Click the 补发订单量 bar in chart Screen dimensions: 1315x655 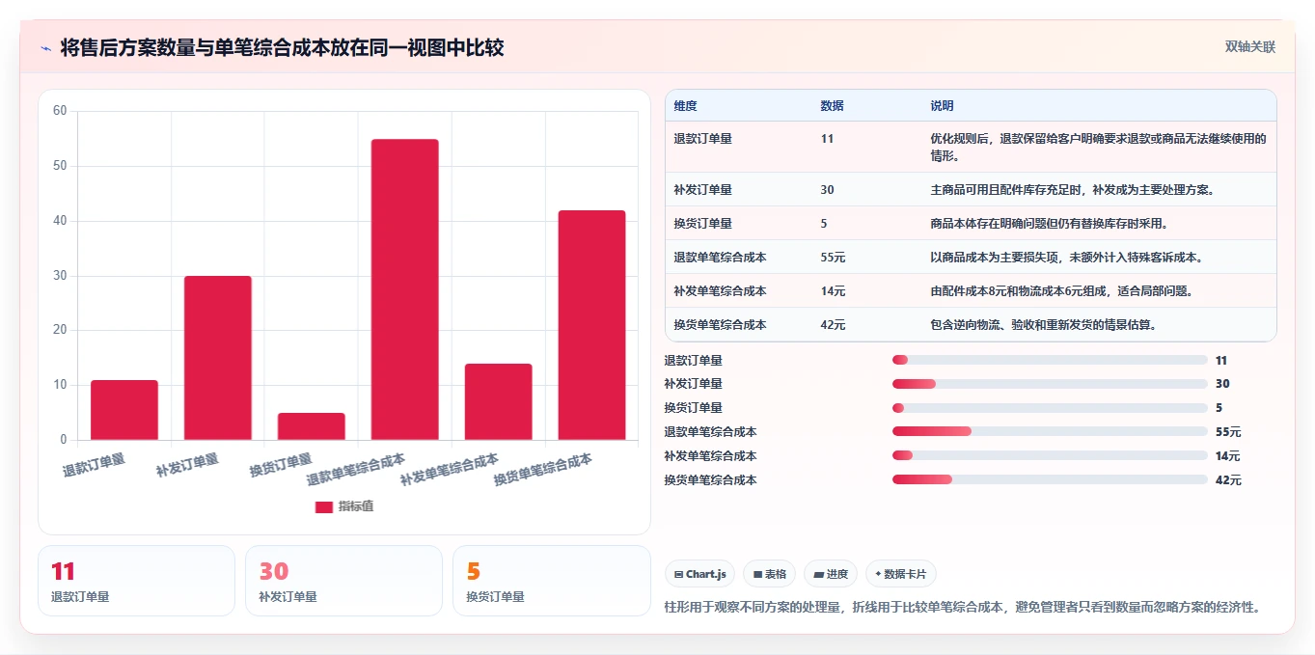(218, 358)
